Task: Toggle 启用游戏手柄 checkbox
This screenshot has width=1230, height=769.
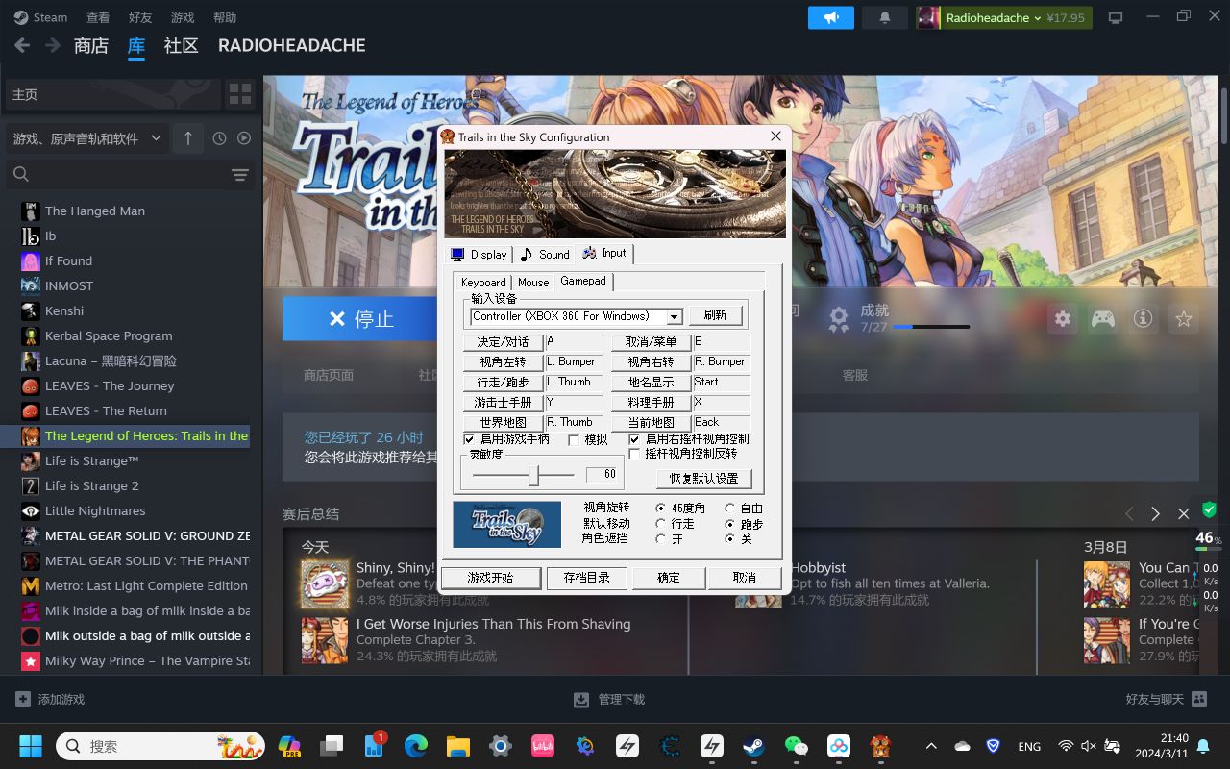Action: click(x=469, y=439)
